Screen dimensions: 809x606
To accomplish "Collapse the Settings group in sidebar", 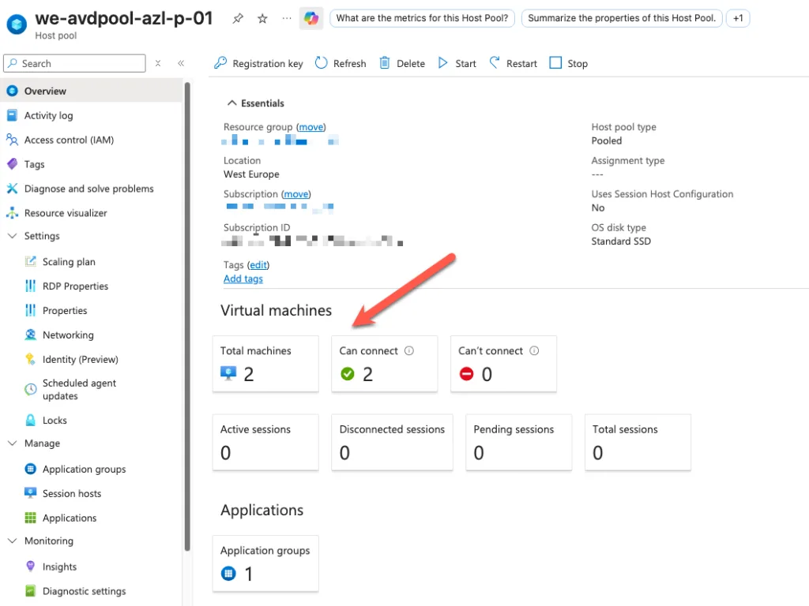I will point(13,236).
